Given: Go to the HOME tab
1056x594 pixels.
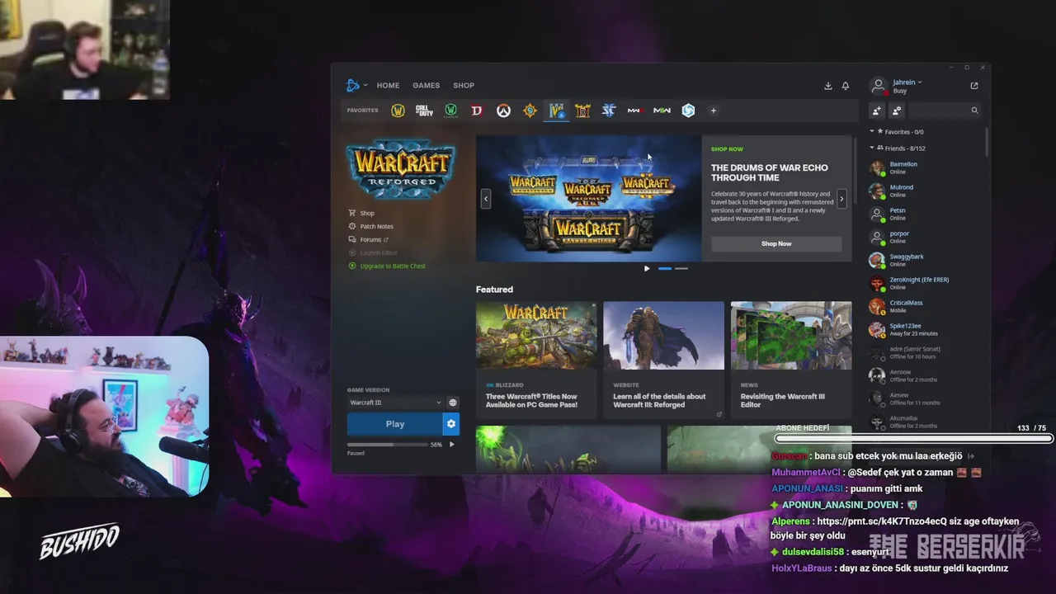Looking at the screenshot, I should pyautogui.click(x=388, y=85).
